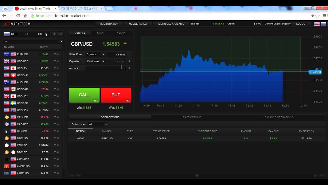Switch to the GBPUSD browser tab
Viewport: 328px width, 185px height.
[x=81, y=8]
